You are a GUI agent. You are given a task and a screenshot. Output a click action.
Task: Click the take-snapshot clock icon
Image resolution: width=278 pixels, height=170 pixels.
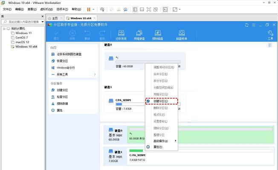click(112, 9)
